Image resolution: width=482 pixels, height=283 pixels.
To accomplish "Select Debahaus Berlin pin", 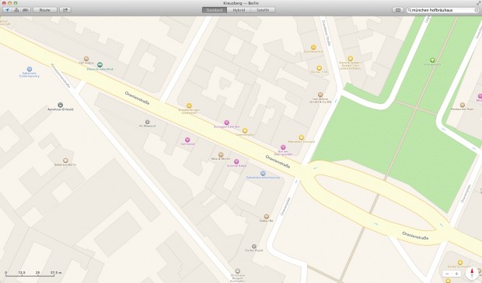I will pyautogui.click(x=65, y=160).
